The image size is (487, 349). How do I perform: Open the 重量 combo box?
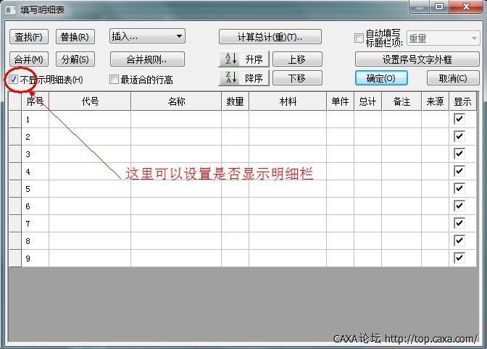[x=444, y=38]
